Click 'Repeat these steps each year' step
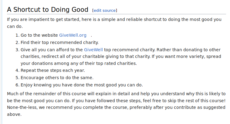 tap(53, 71)
